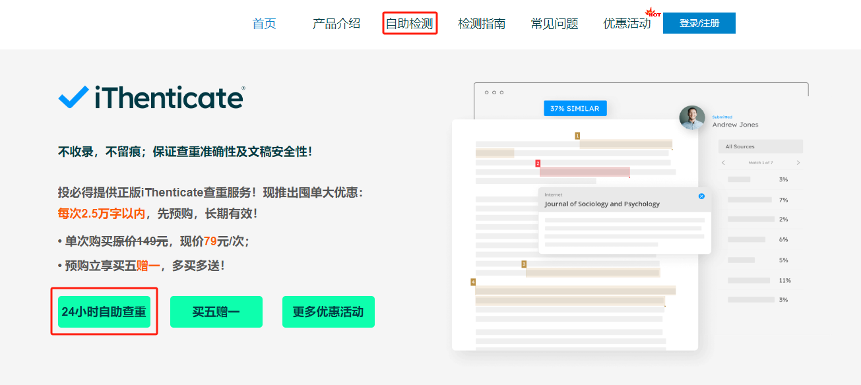
Task: Click the 每次2.5万字以内 orange text
Action: 102,214
